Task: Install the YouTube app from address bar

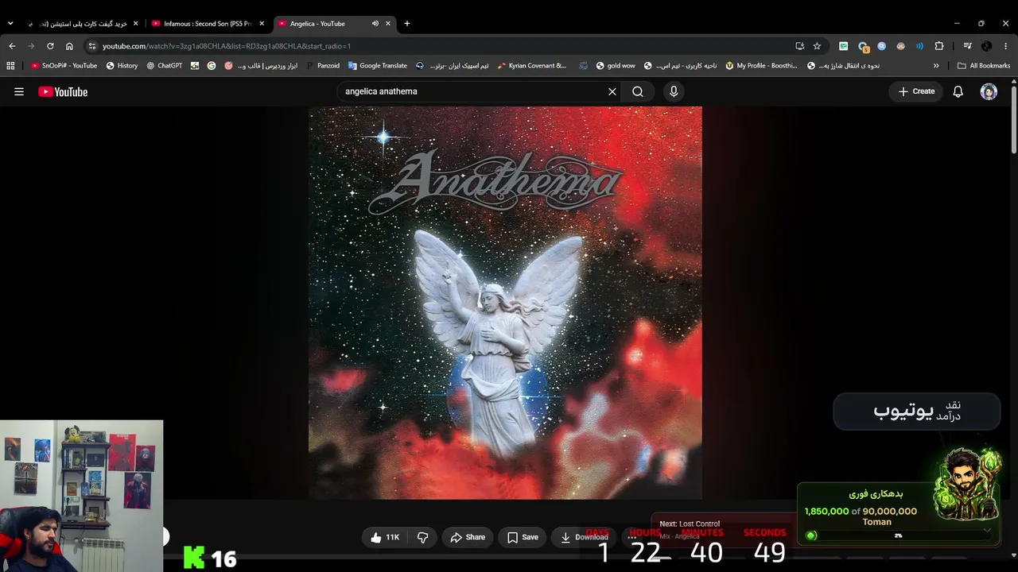Action: click(x=799, y=46)
